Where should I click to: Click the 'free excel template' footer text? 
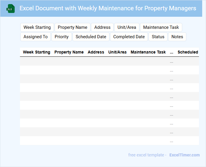pyautogui.click(x=146, y=155)
